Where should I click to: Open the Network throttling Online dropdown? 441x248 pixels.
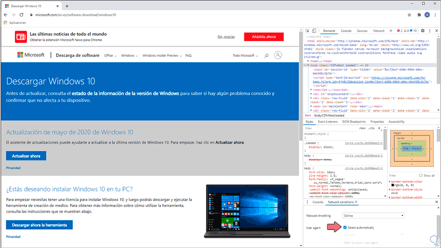coord(374,216)
